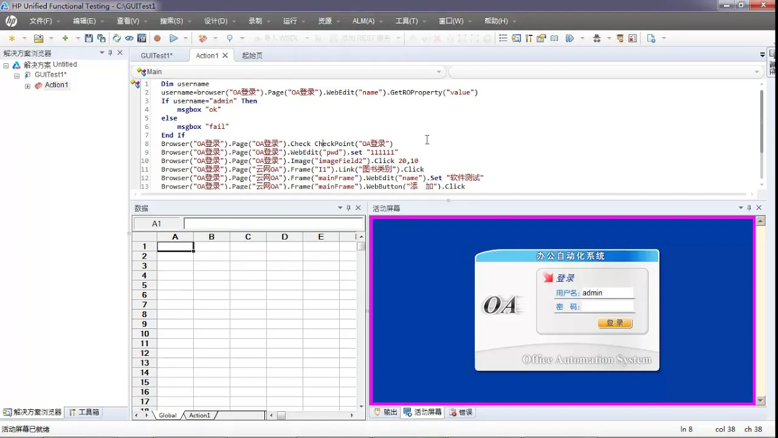This screenshot has height=438, width=778.
Task: Click the blue step-run icon in toolbar
Action: point(570,38)
